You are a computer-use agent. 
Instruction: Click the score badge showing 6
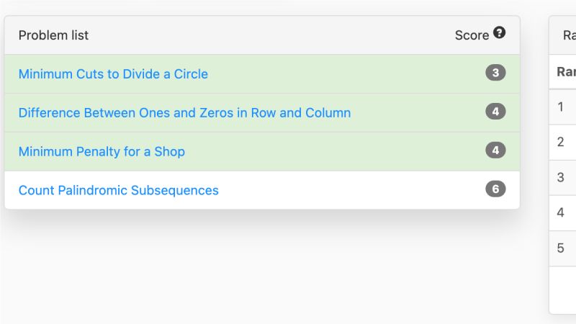495,189
